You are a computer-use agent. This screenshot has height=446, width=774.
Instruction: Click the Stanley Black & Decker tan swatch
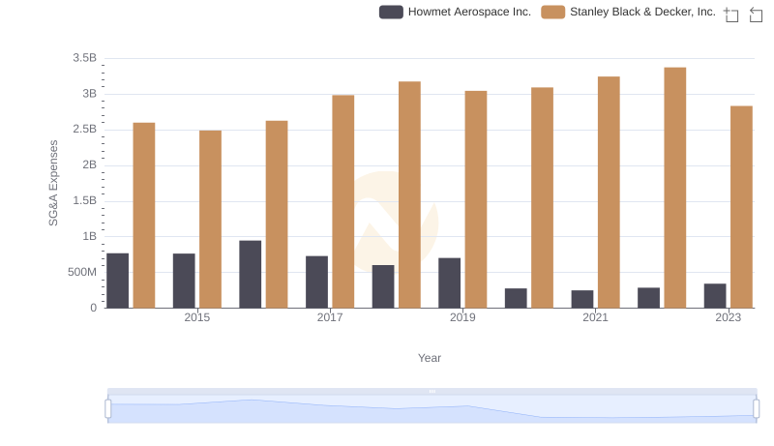coord(552,12)
